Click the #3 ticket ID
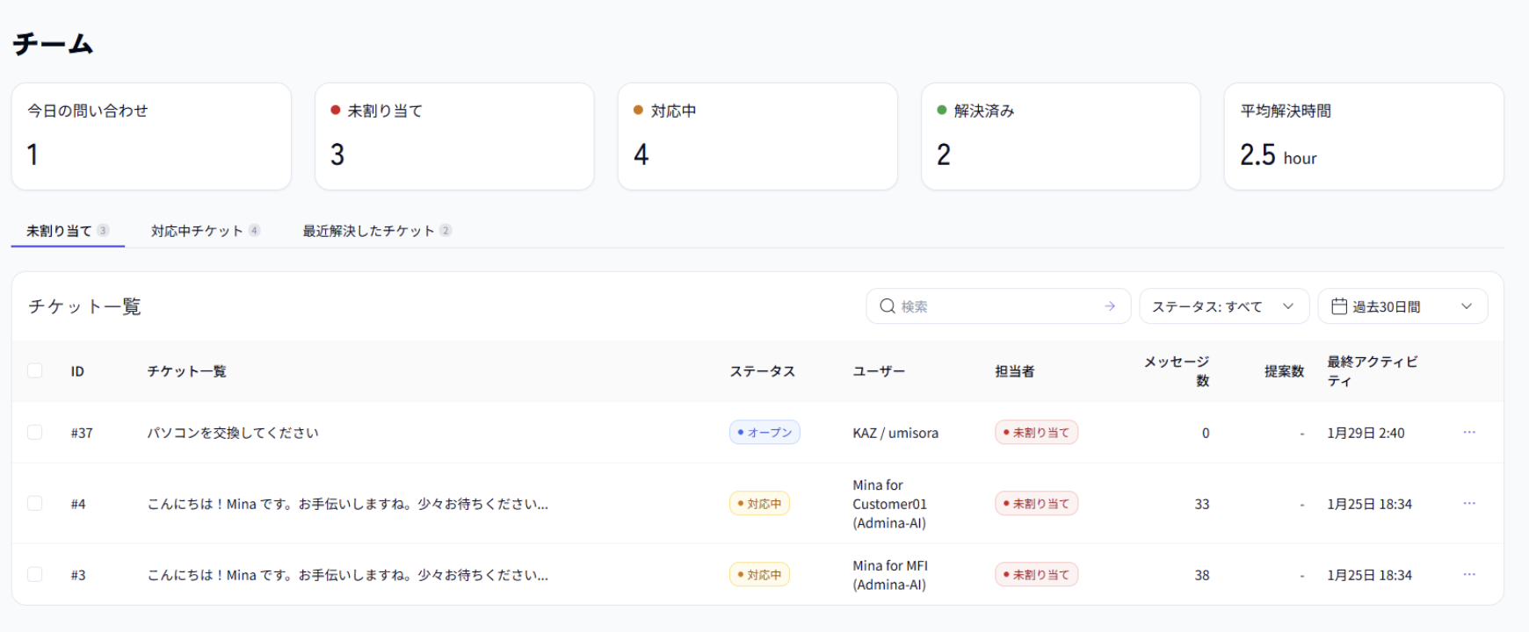This screenshot has height=632, width=1529. pyautogui.click(x=78, y=575)
